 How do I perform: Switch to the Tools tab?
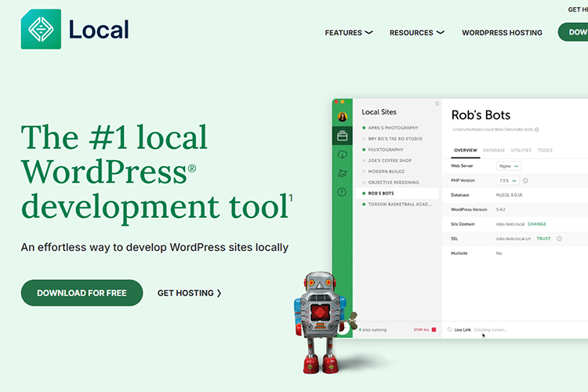545,151
